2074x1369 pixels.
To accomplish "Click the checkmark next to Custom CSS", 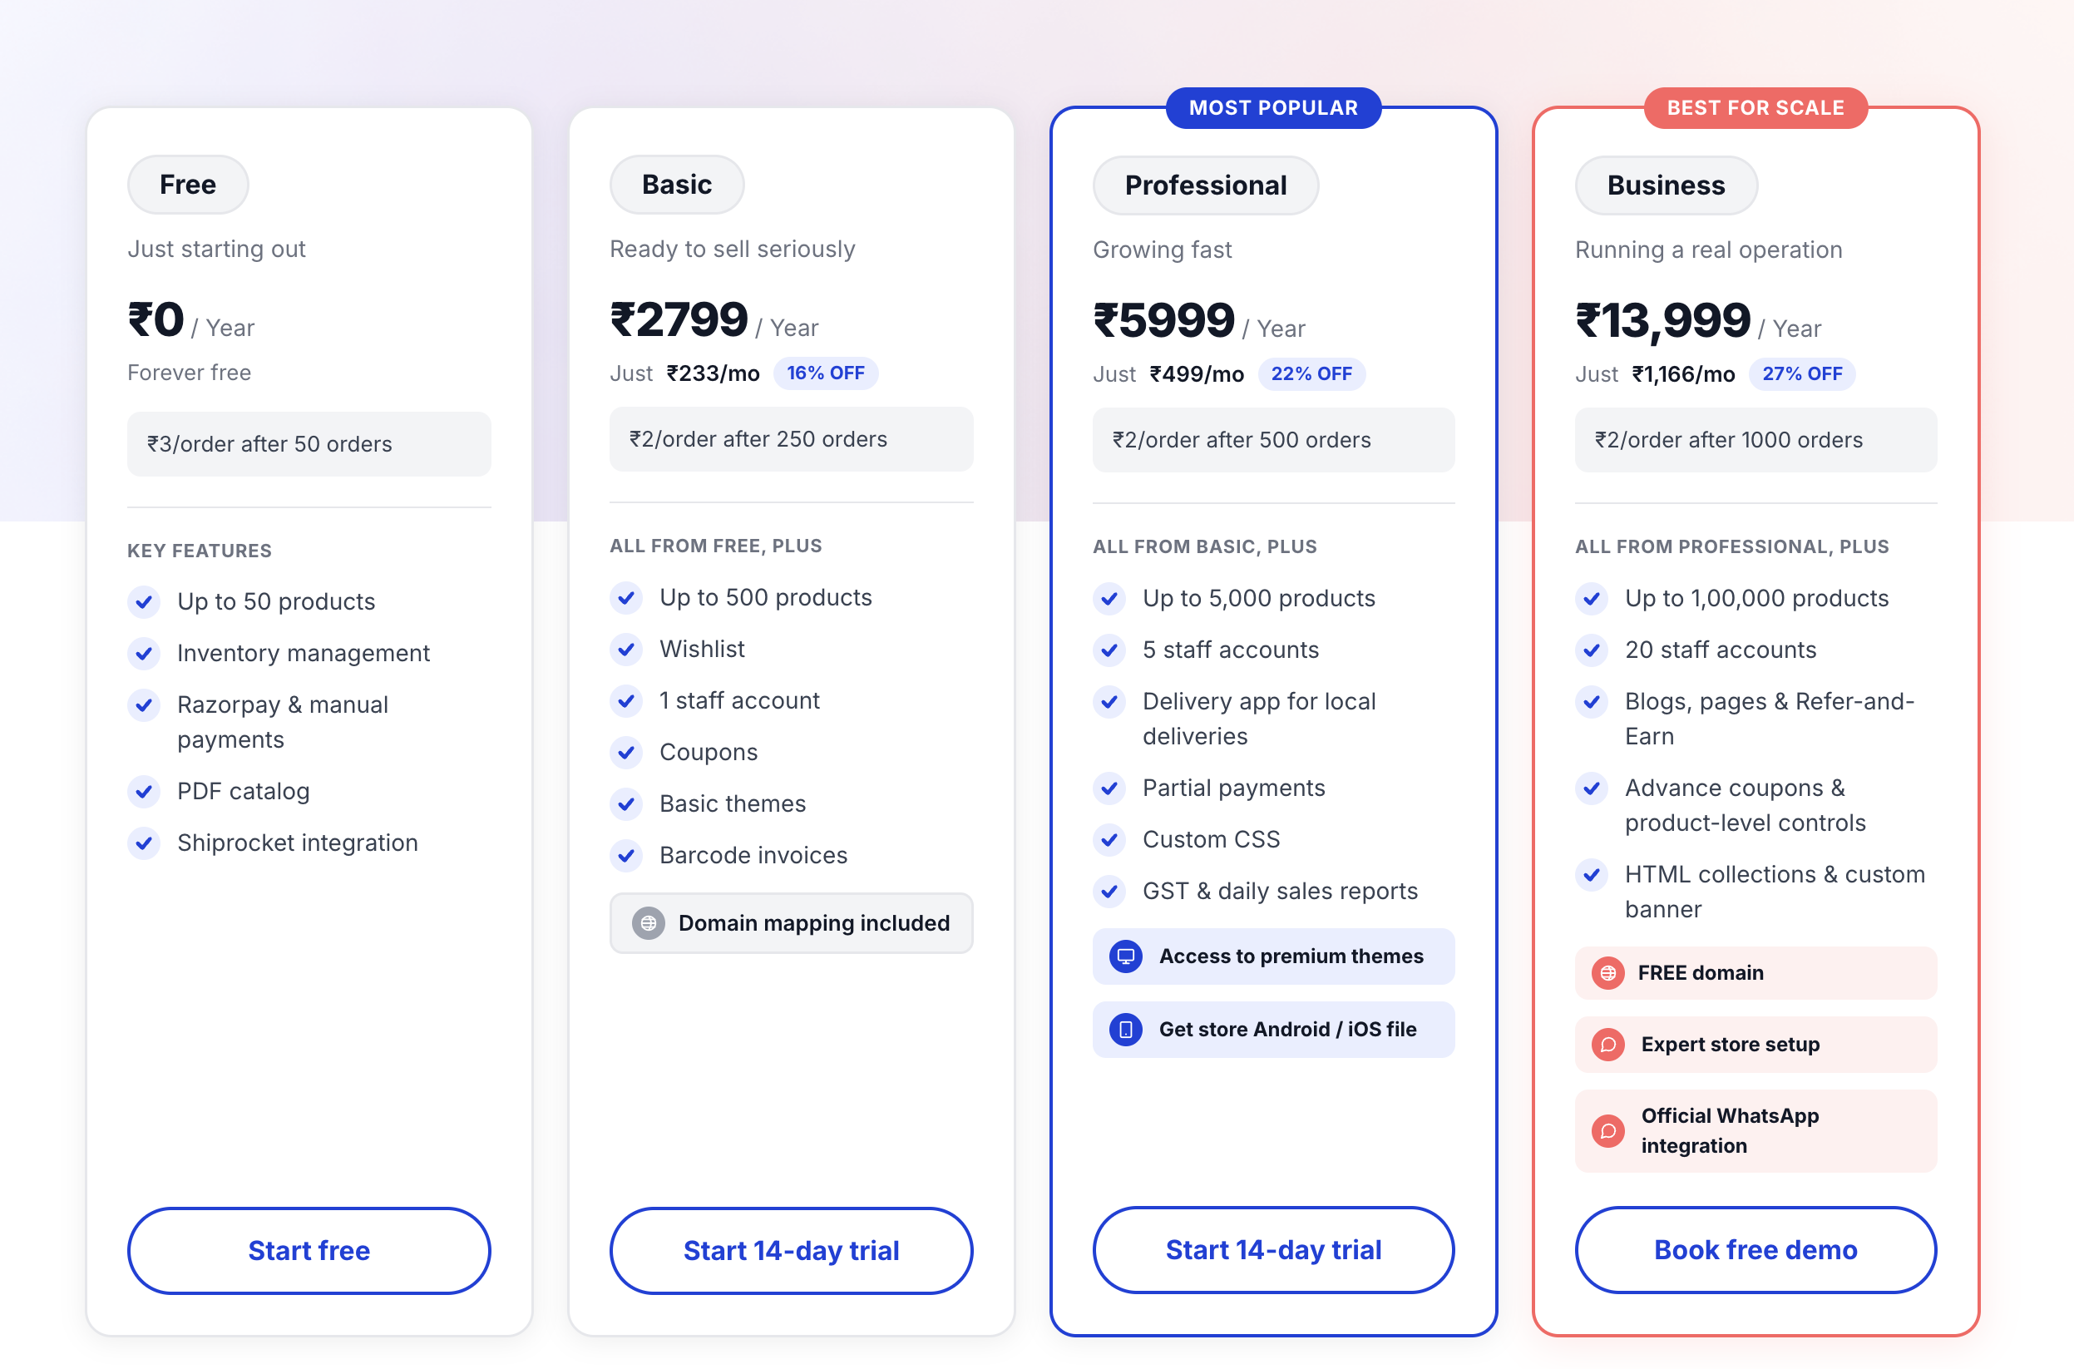I will [x=1109, y=840].
